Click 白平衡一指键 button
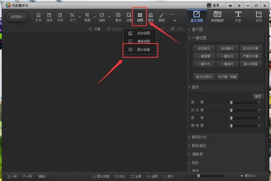 click(x=227, y=77)
